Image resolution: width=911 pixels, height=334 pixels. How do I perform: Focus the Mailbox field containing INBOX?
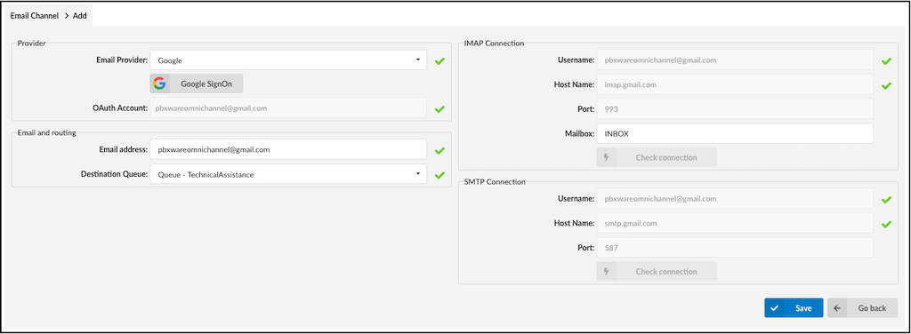[735, 133]
